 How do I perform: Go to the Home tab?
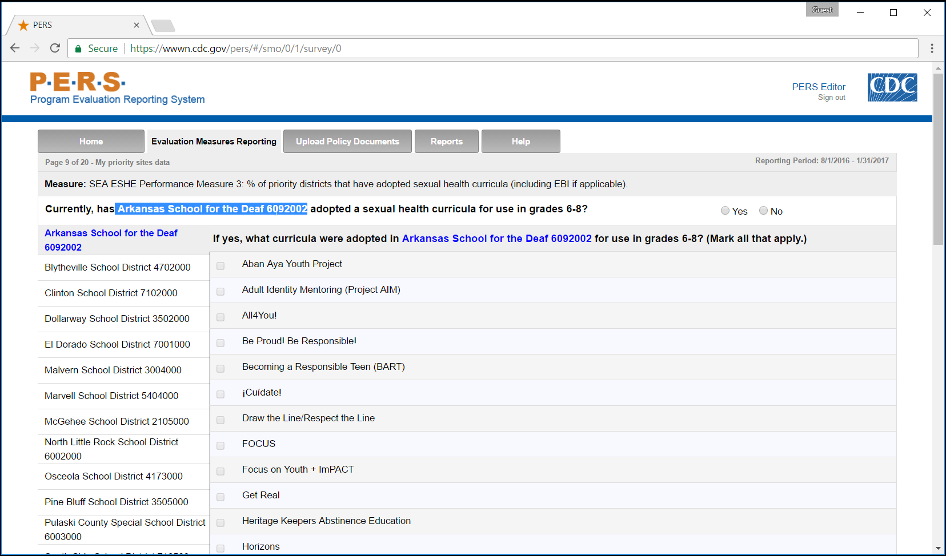[91, 142]
